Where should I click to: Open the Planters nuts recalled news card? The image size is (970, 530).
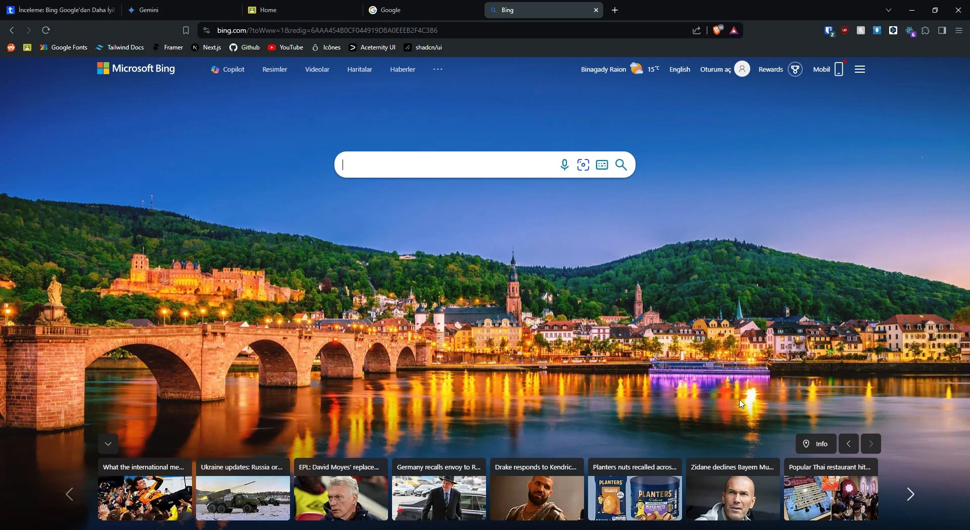[635, 490]
